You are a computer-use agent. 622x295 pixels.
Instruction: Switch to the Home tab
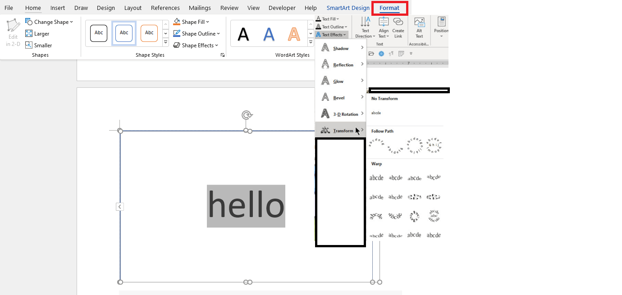pos(33,8)
